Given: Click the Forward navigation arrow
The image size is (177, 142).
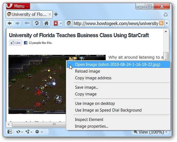Looking at the screenshot, I should (x=17, y=23).
